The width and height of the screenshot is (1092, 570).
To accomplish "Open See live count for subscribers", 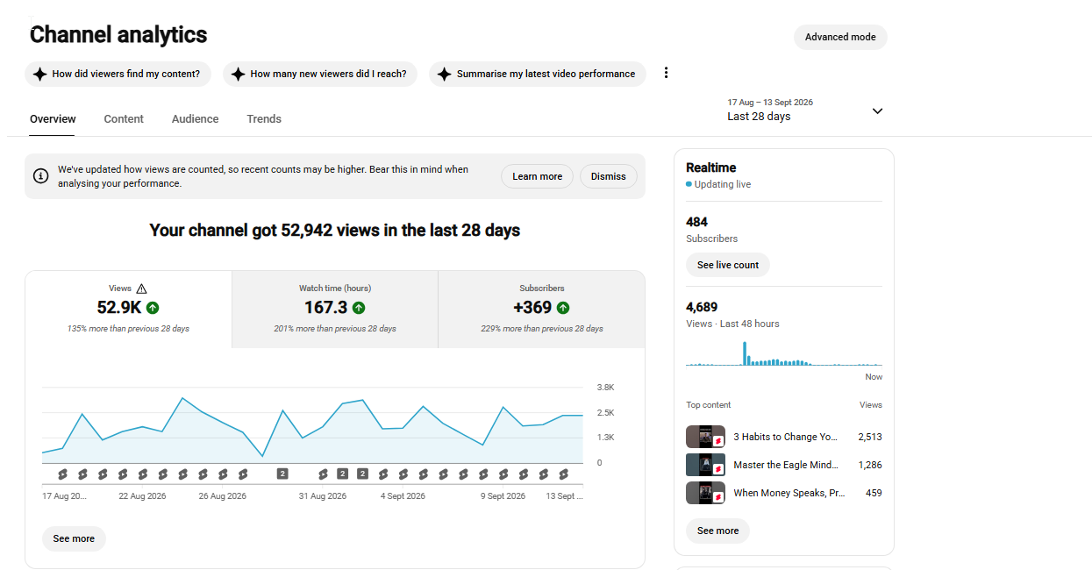I will coord(728,265).
